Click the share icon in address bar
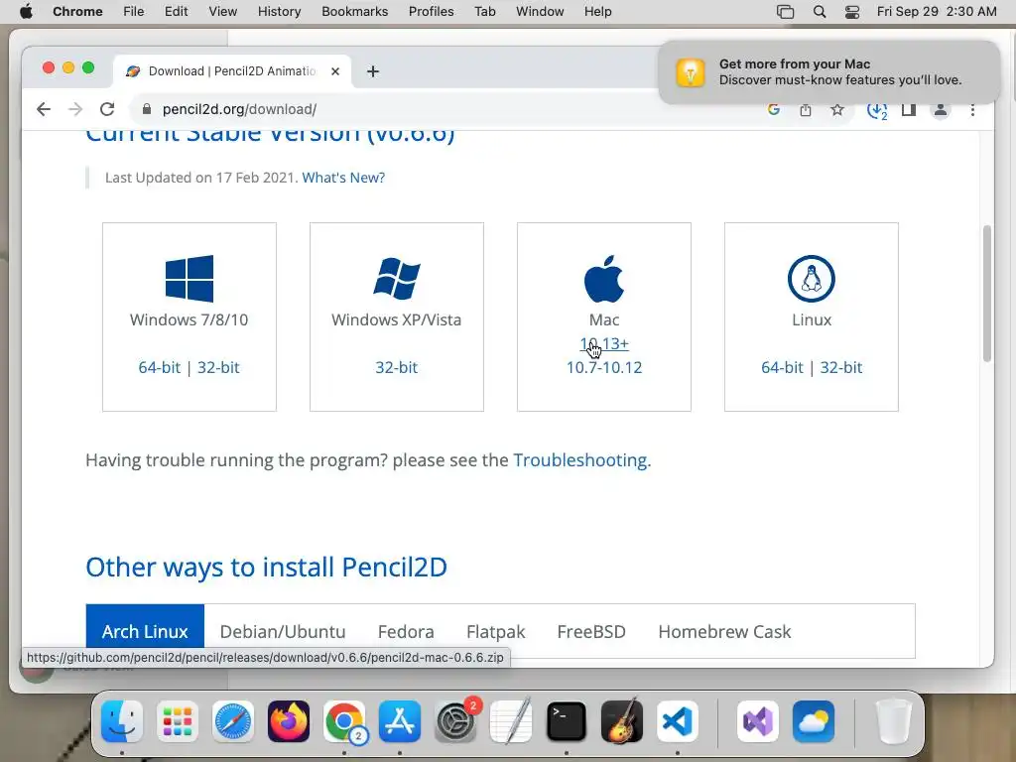 [806, 109]
